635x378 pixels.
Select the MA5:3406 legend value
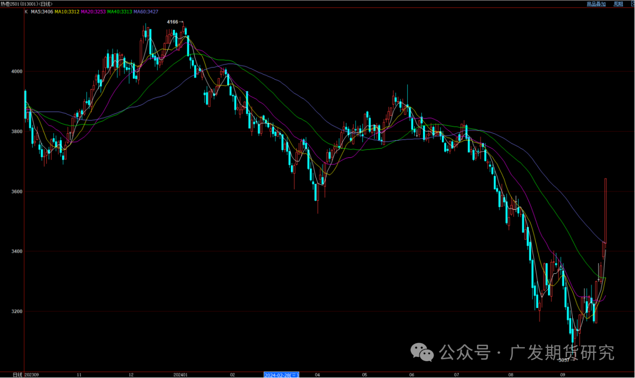click(x=42, y=11)
